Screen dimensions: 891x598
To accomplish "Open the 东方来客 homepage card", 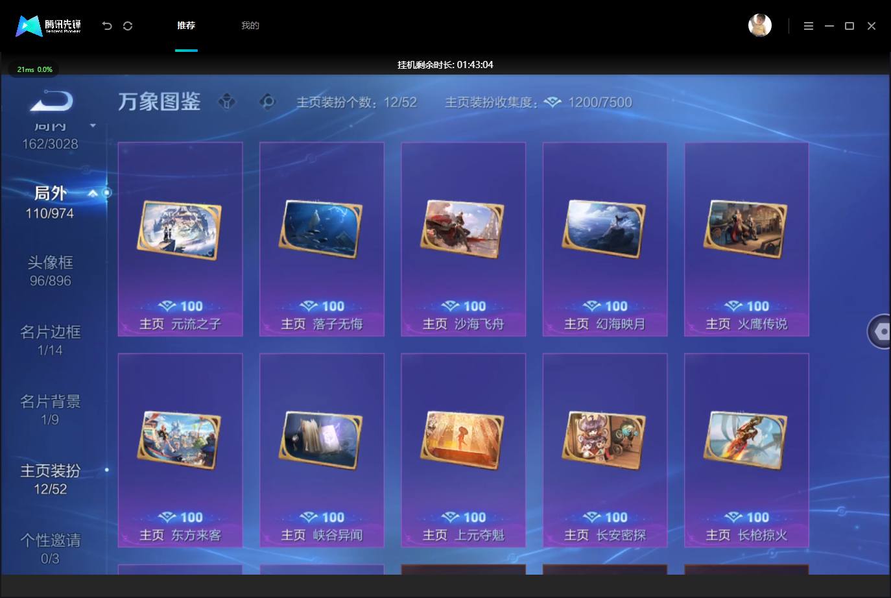I will tap(180, 450).
